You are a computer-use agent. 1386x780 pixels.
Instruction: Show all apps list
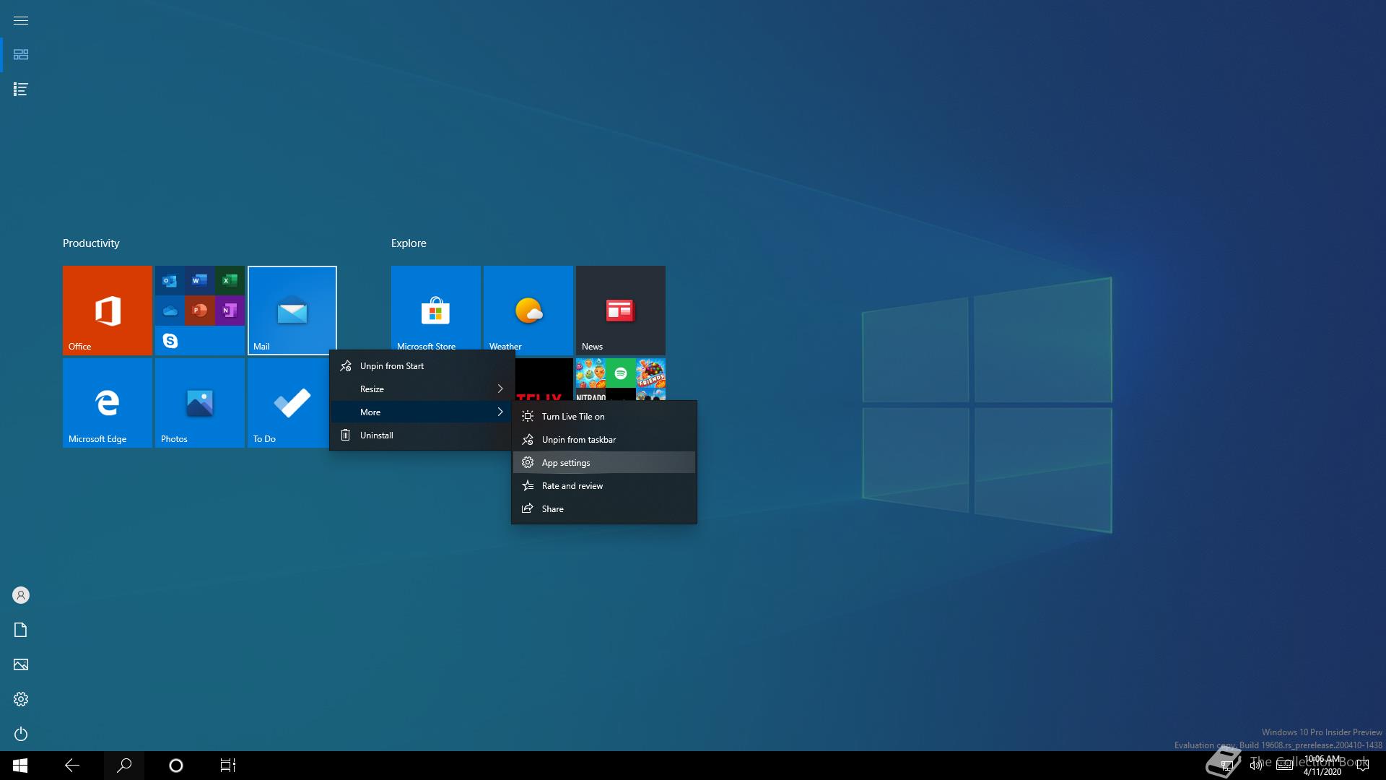click(x=21, y=90)
